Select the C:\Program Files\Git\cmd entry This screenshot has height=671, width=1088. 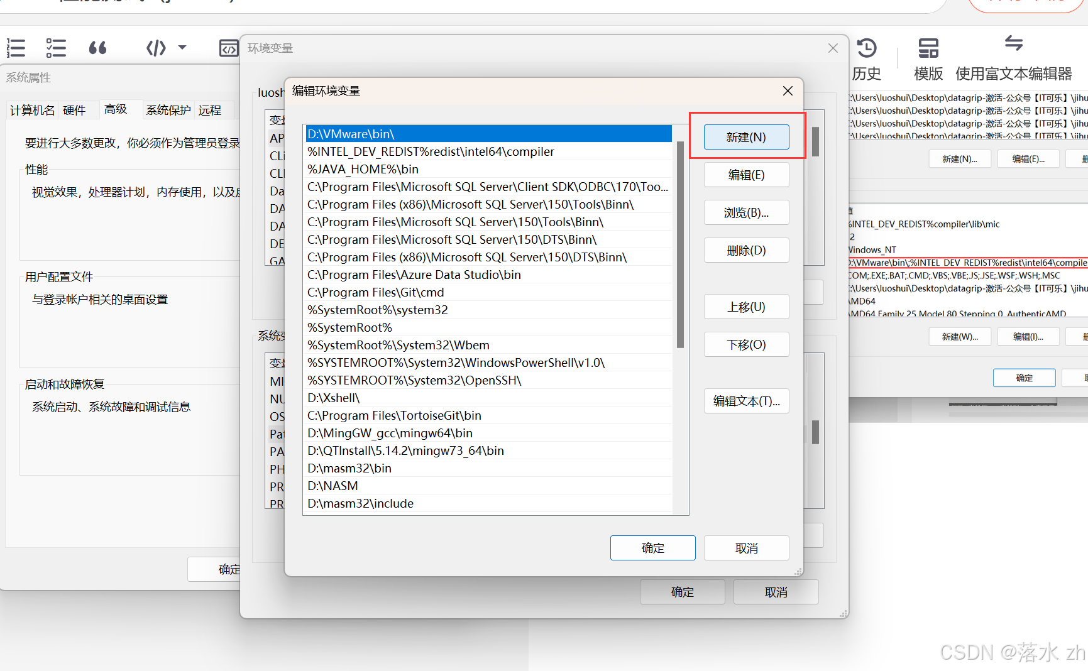(x=488, y=292)
